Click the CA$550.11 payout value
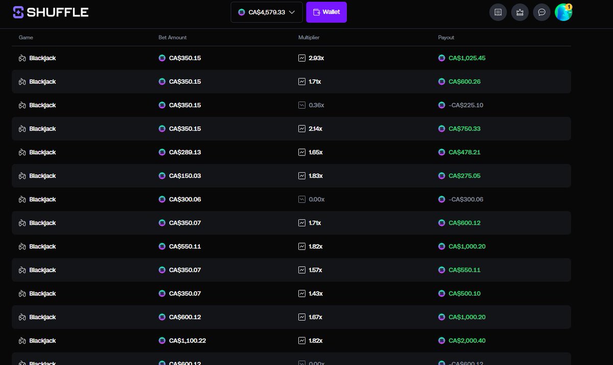 tap(464, 270)
